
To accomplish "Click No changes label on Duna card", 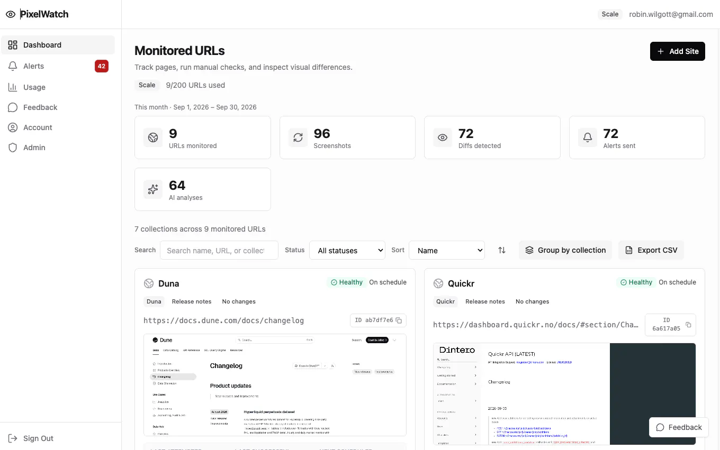I will tap(239, 301).
